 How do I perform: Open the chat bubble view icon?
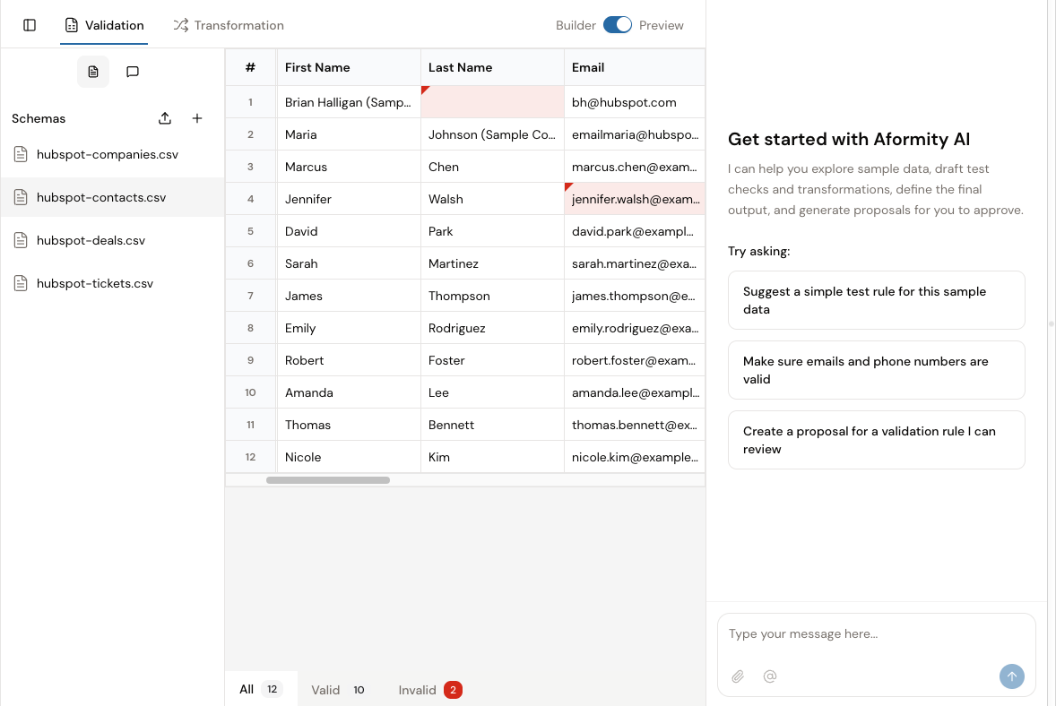[133, 72]
